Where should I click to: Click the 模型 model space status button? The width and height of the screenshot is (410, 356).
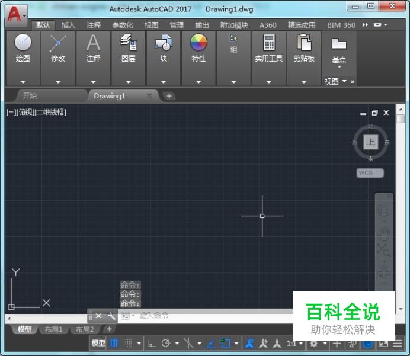98,343
